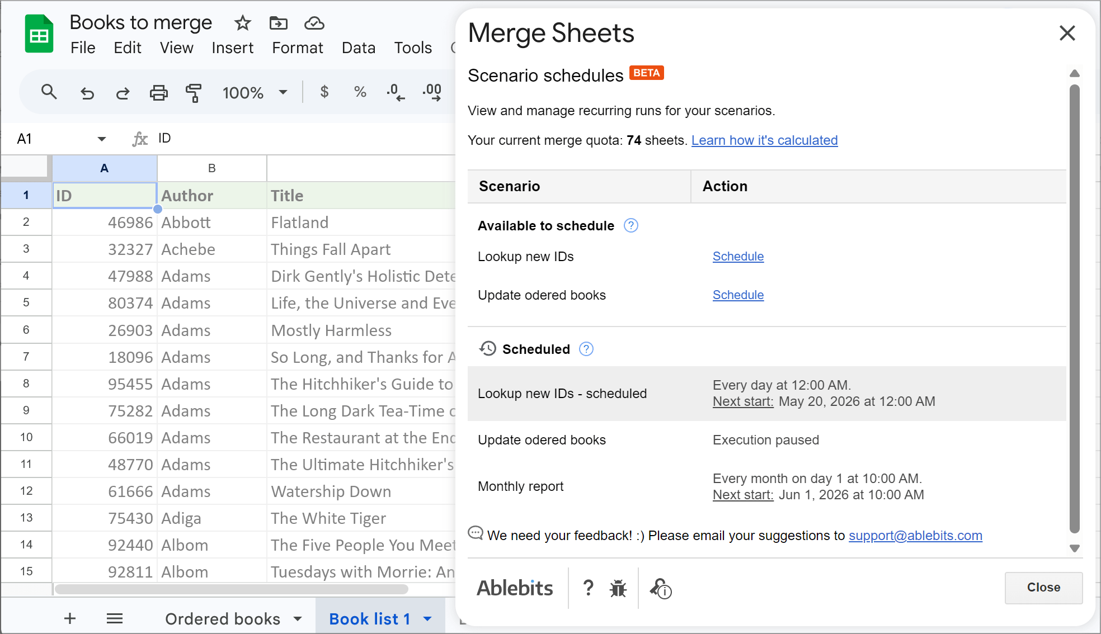1101x634 pixels.
Task: Click the support@ablebits.com email link
Action: [915, 536]
